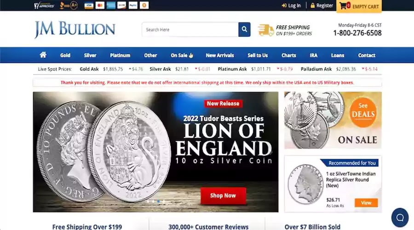Click the SilverTowne Indian Replica round image

click(305, 184)
